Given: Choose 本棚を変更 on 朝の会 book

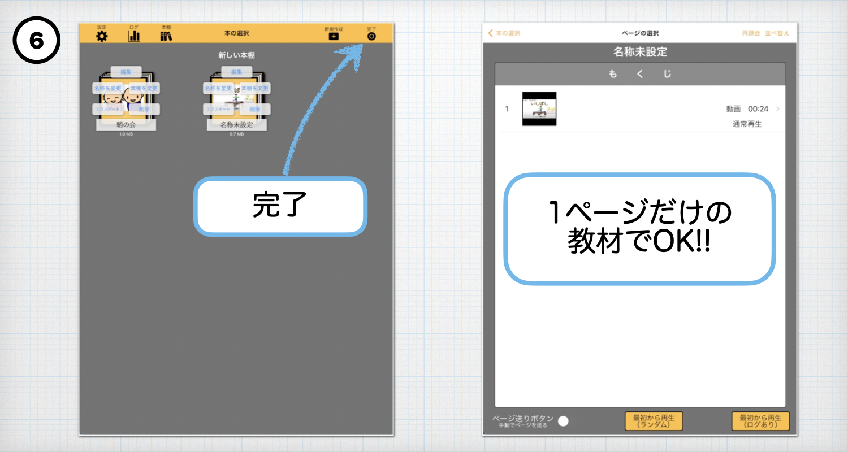Looking at the screenshot, I should [x=145, y=88].
